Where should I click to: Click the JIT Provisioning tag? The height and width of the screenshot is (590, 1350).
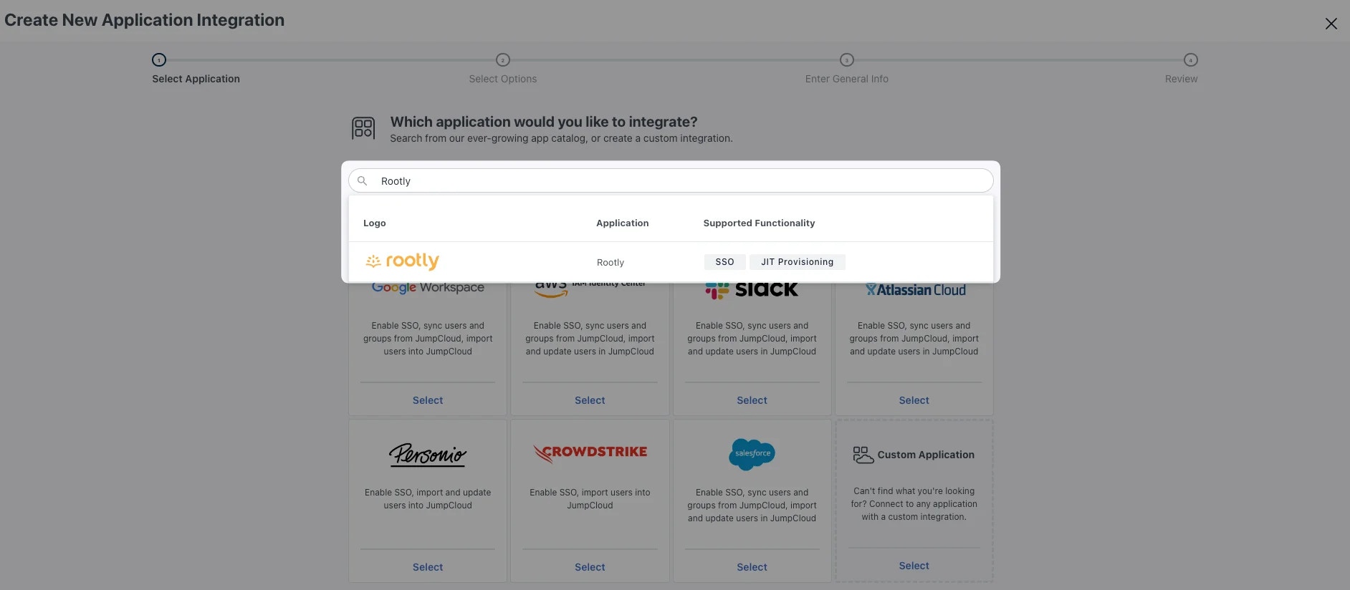click(797, 262)
